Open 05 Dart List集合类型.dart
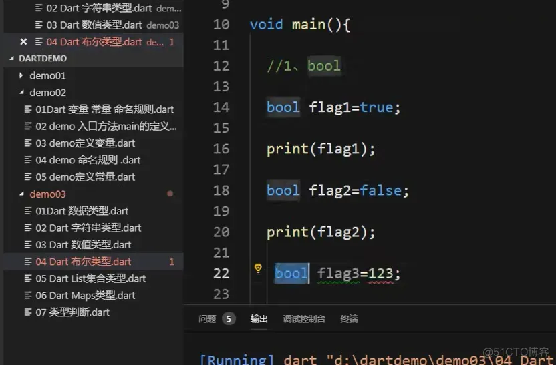 tap(94, 278)
